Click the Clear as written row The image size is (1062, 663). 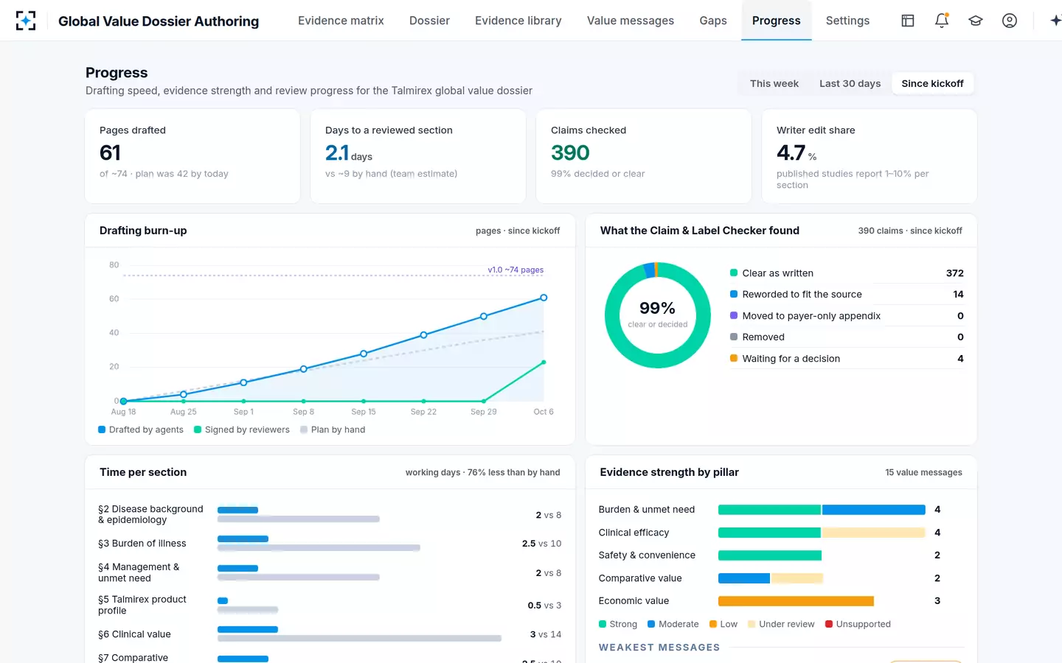[x=847, y=273]
